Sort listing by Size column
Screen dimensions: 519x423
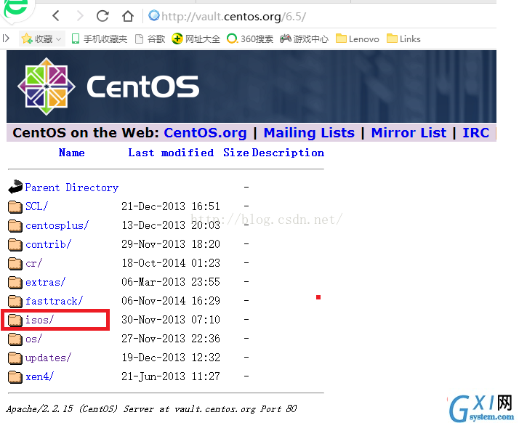pos(236,153)
